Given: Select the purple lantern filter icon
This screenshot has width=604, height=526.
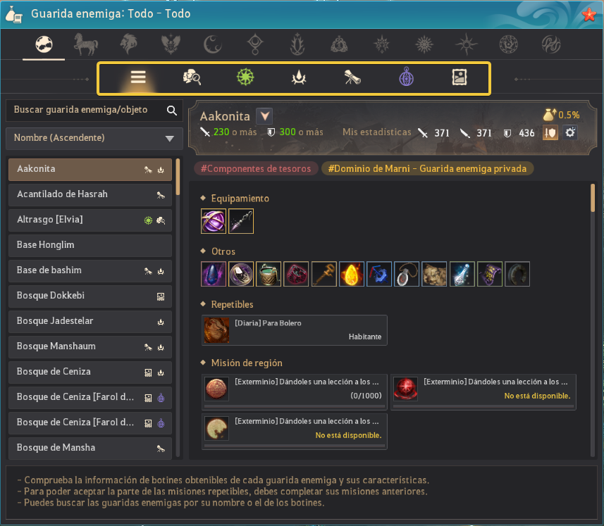Looking at the screenshot, I should [406, 77].
